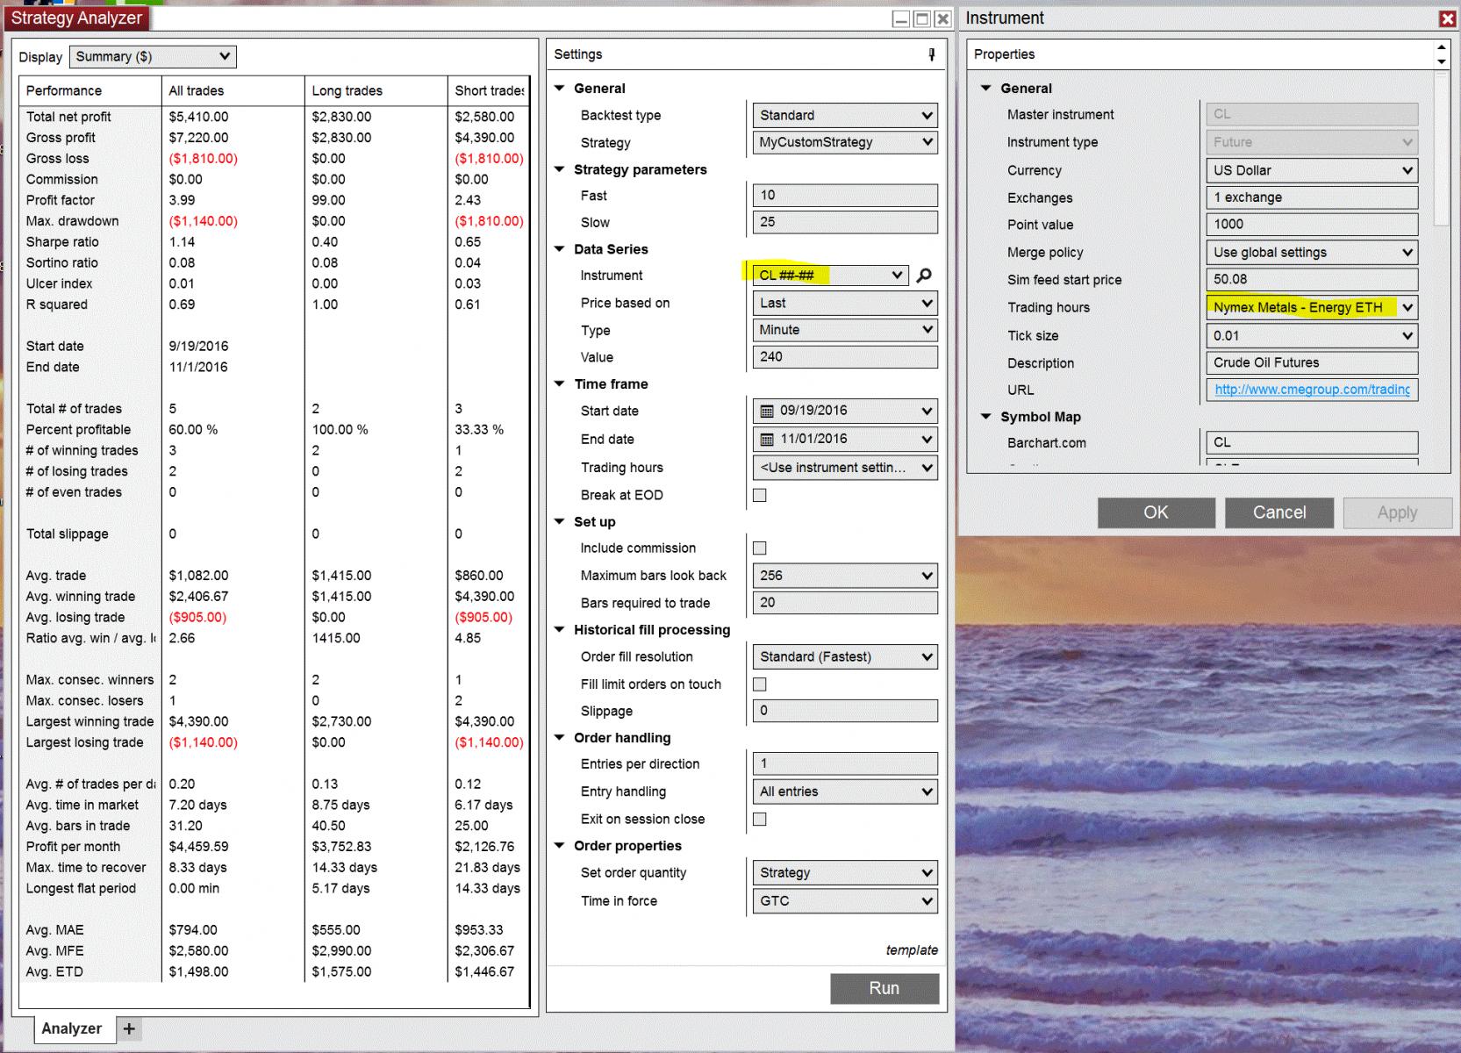Enable Exit on session close checkbox

pos(760,819)
